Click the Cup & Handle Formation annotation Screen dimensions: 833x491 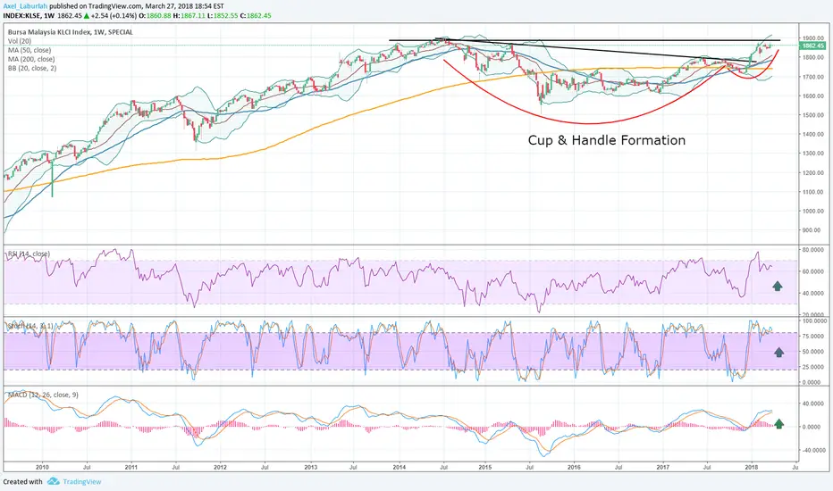[x=607, y=140]
